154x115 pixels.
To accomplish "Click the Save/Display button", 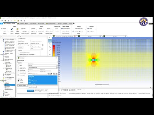I will (x=30, y=91).
